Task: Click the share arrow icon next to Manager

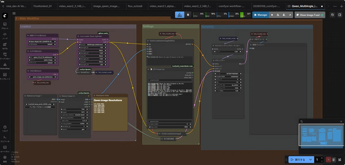Action: (290, 15)
